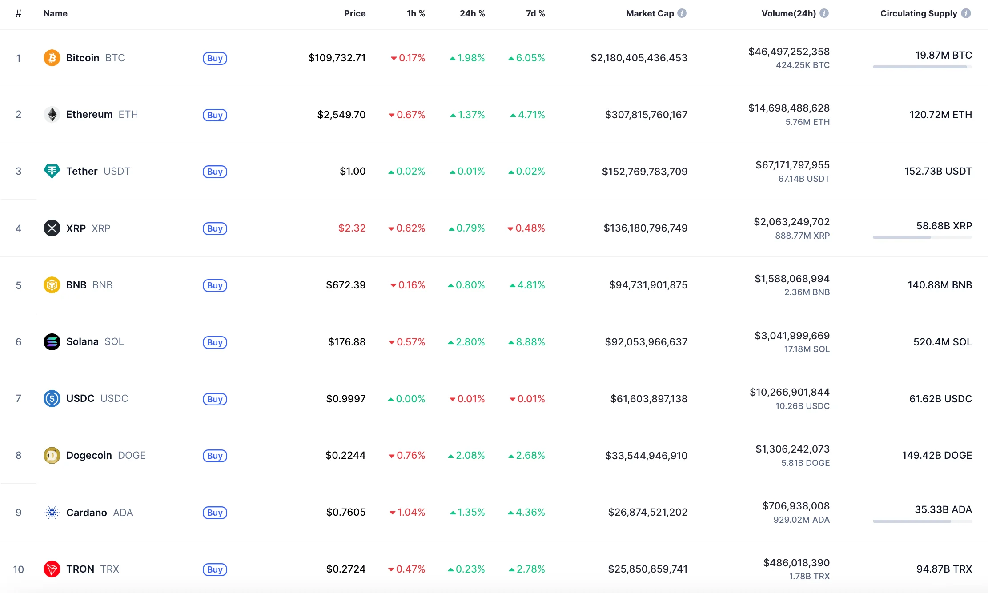
Task: Click Solana 24h volume $3,041,999,669
Action: click(x=792, y=336)
